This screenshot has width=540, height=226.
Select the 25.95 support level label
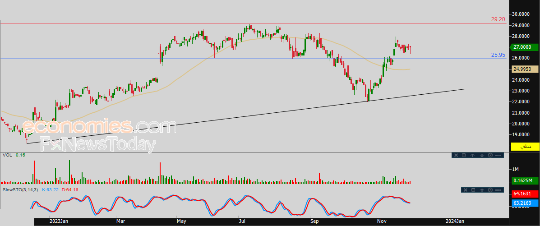[x=498, y=55]
